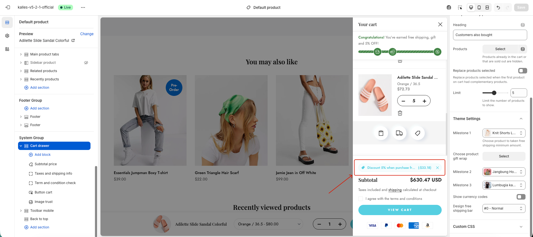Image resolution: width=533 pixels, height=237 pixels.
Task: Delete Adilette Slide Sandal from cart
Action: point(400,113)
